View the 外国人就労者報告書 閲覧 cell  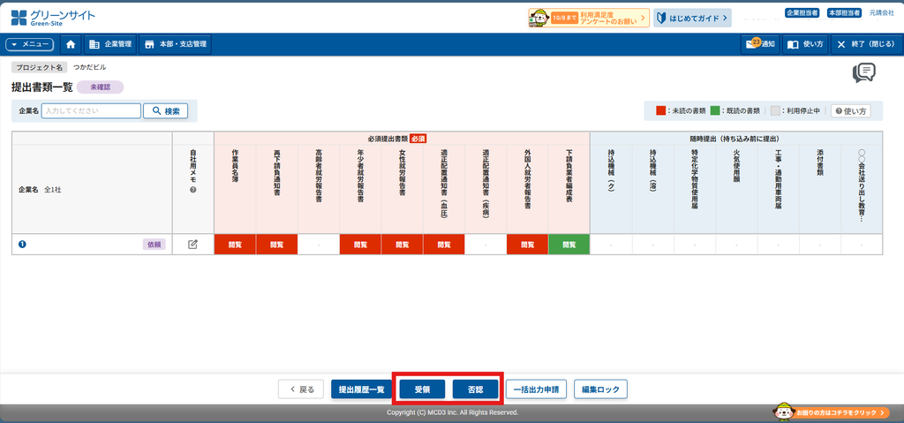528,244
